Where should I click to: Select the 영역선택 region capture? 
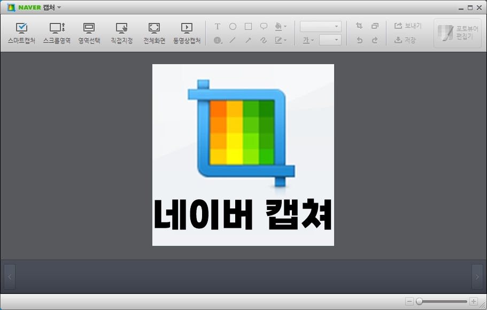(x=89, y=33)
